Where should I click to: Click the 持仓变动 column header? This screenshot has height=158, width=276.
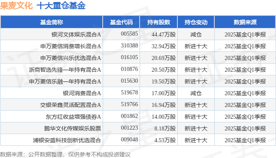coord(196,22)
